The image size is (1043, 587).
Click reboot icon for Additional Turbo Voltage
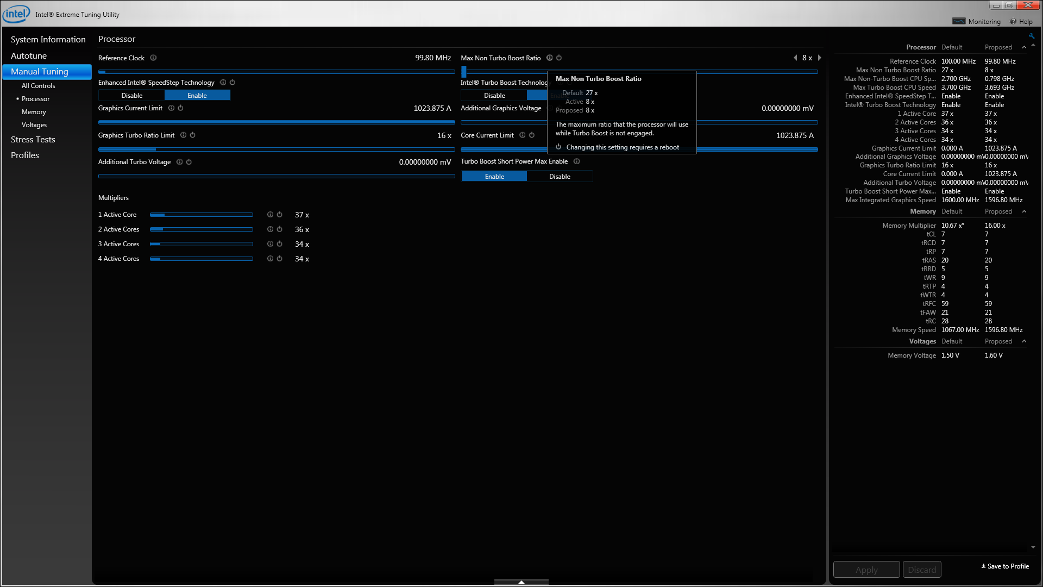pos(189,162)
